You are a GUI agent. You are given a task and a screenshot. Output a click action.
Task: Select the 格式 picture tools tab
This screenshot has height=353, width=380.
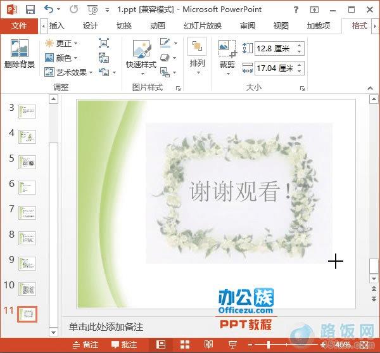pyautogui.click(x=360, y=26)
